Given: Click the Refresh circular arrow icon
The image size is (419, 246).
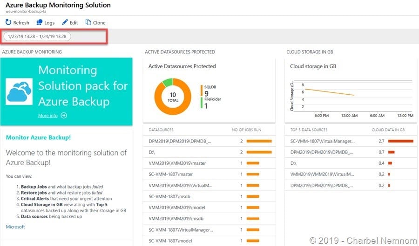Looking at the screenshot, I should (x=8, y=22).
